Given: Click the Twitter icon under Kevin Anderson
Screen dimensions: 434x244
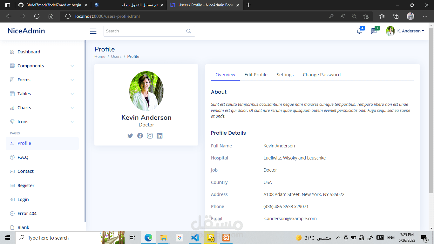Looking at the screenshot, I should point(130,136).
